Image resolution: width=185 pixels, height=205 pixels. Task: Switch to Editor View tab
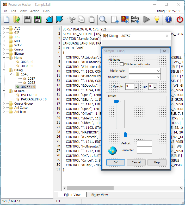point(72,195)
